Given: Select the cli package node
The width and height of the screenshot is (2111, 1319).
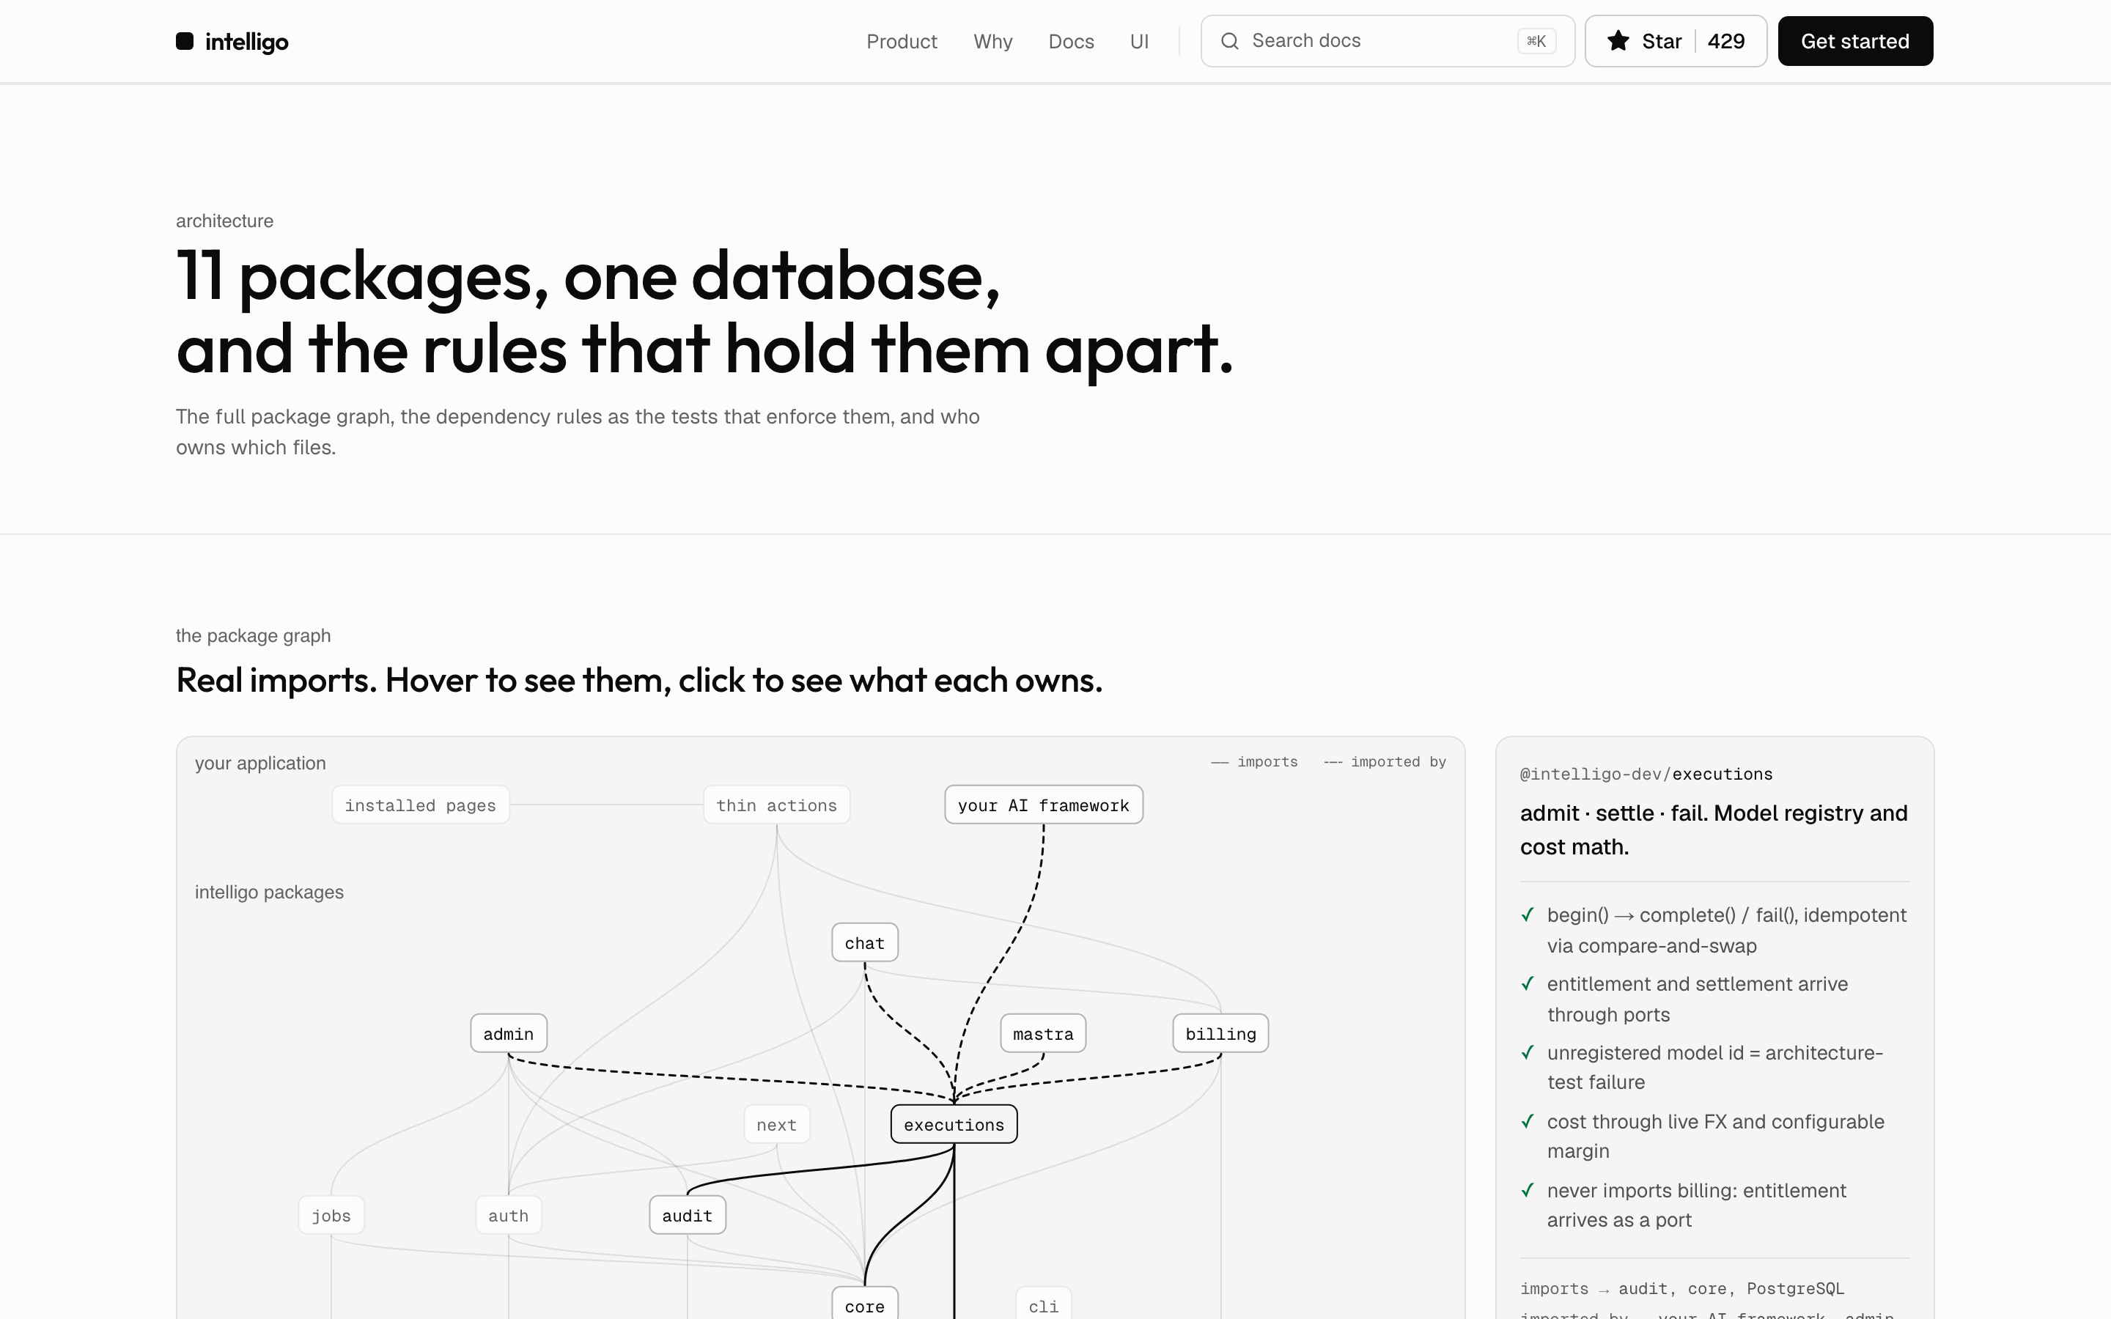Looking at the screenshot, I should click(x=1043, y=1304).
